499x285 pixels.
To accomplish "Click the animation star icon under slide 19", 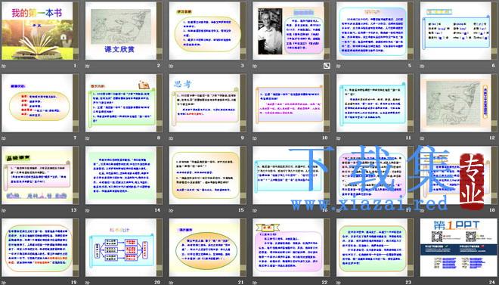I will (4, 282).
